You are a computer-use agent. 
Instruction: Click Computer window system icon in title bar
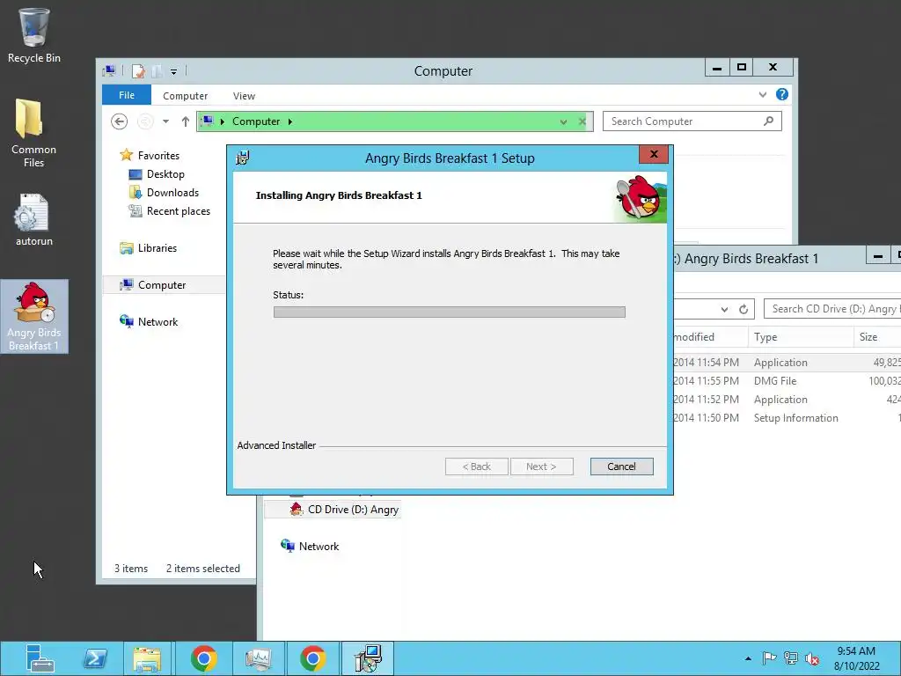click(108, 71)
